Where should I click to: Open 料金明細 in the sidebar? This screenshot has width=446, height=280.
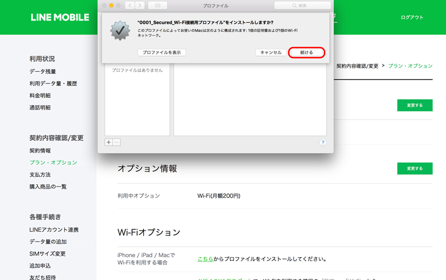40,95
